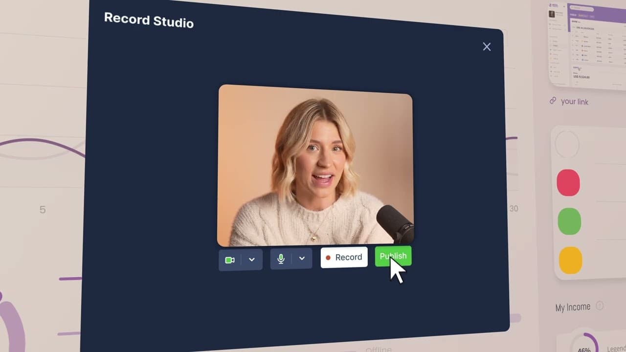Choose the green color swatch
This screenshot has width=626, height=352.
click(569, 221)
